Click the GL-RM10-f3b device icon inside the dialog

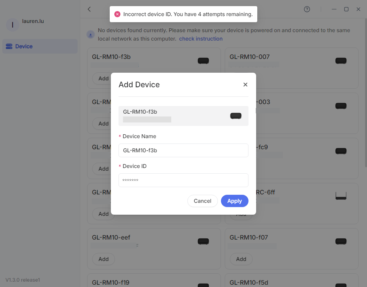(x=235, y=116)
